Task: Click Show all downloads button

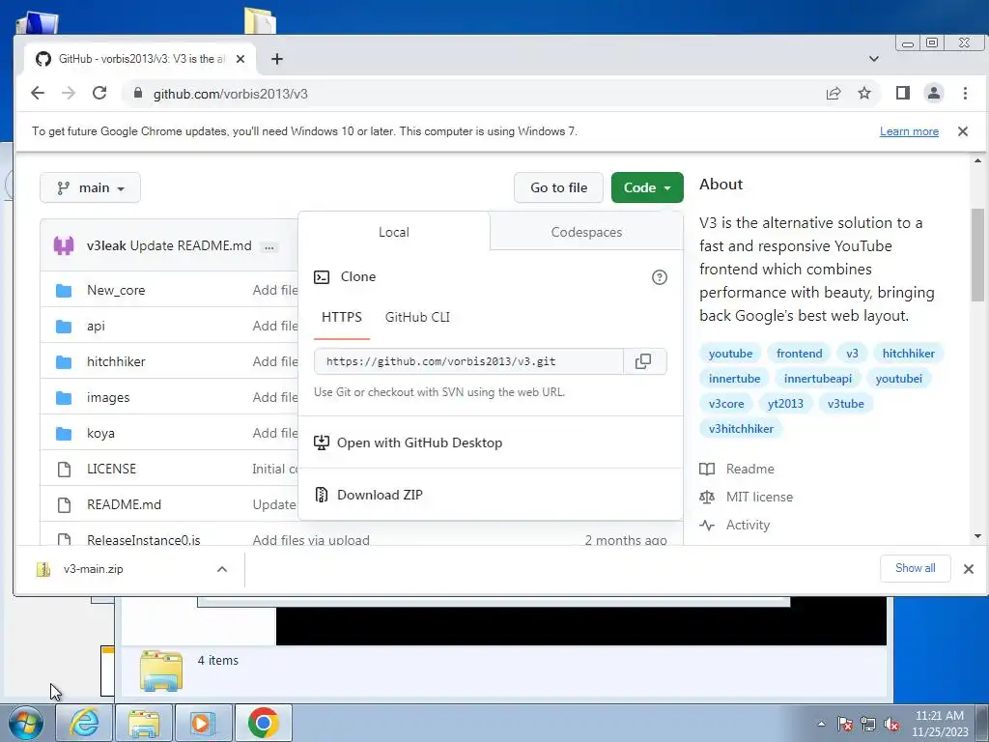Action: [916, 568]
